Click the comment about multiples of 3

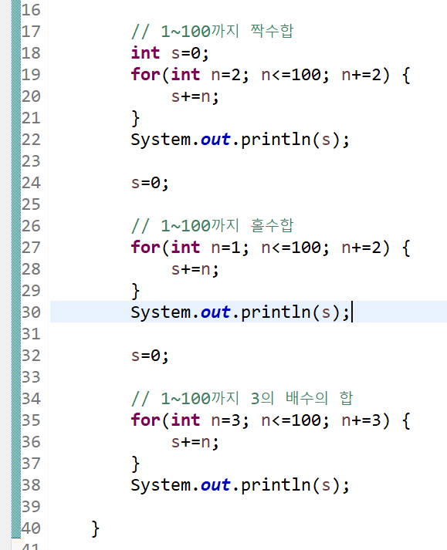click(x=242, y=399)
